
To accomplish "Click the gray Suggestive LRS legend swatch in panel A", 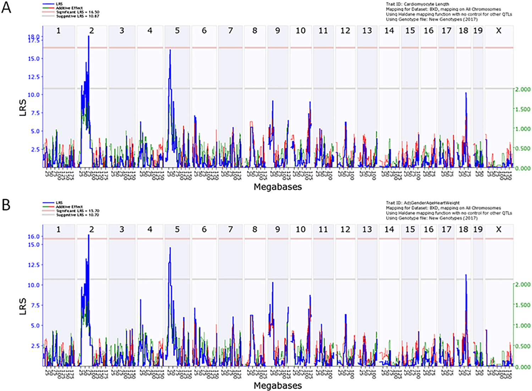I will pyautogui.click(x=48, y=16).
